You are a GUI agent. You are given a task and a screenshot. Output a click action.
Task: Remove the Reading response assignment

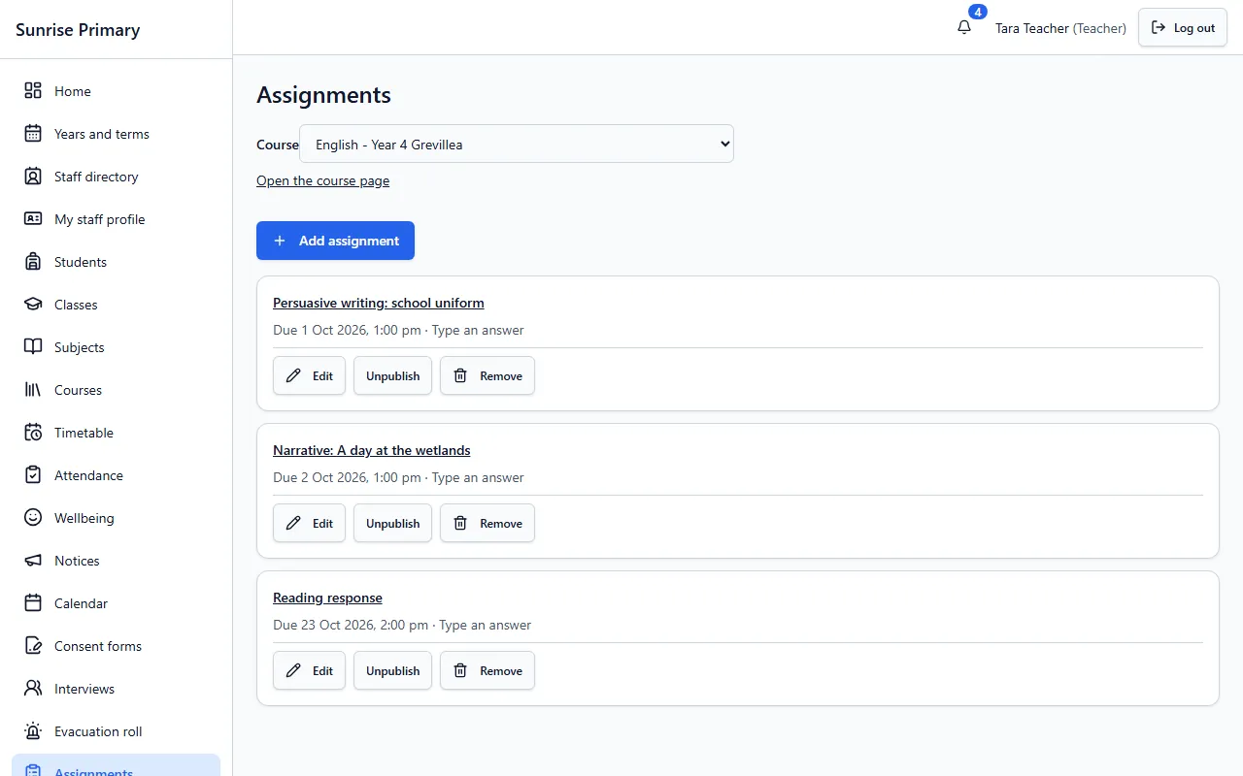point(487,670)
